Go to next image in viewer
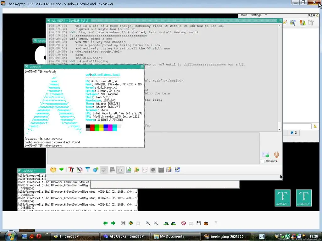The image size is (322, 241). tap(113, 223)
